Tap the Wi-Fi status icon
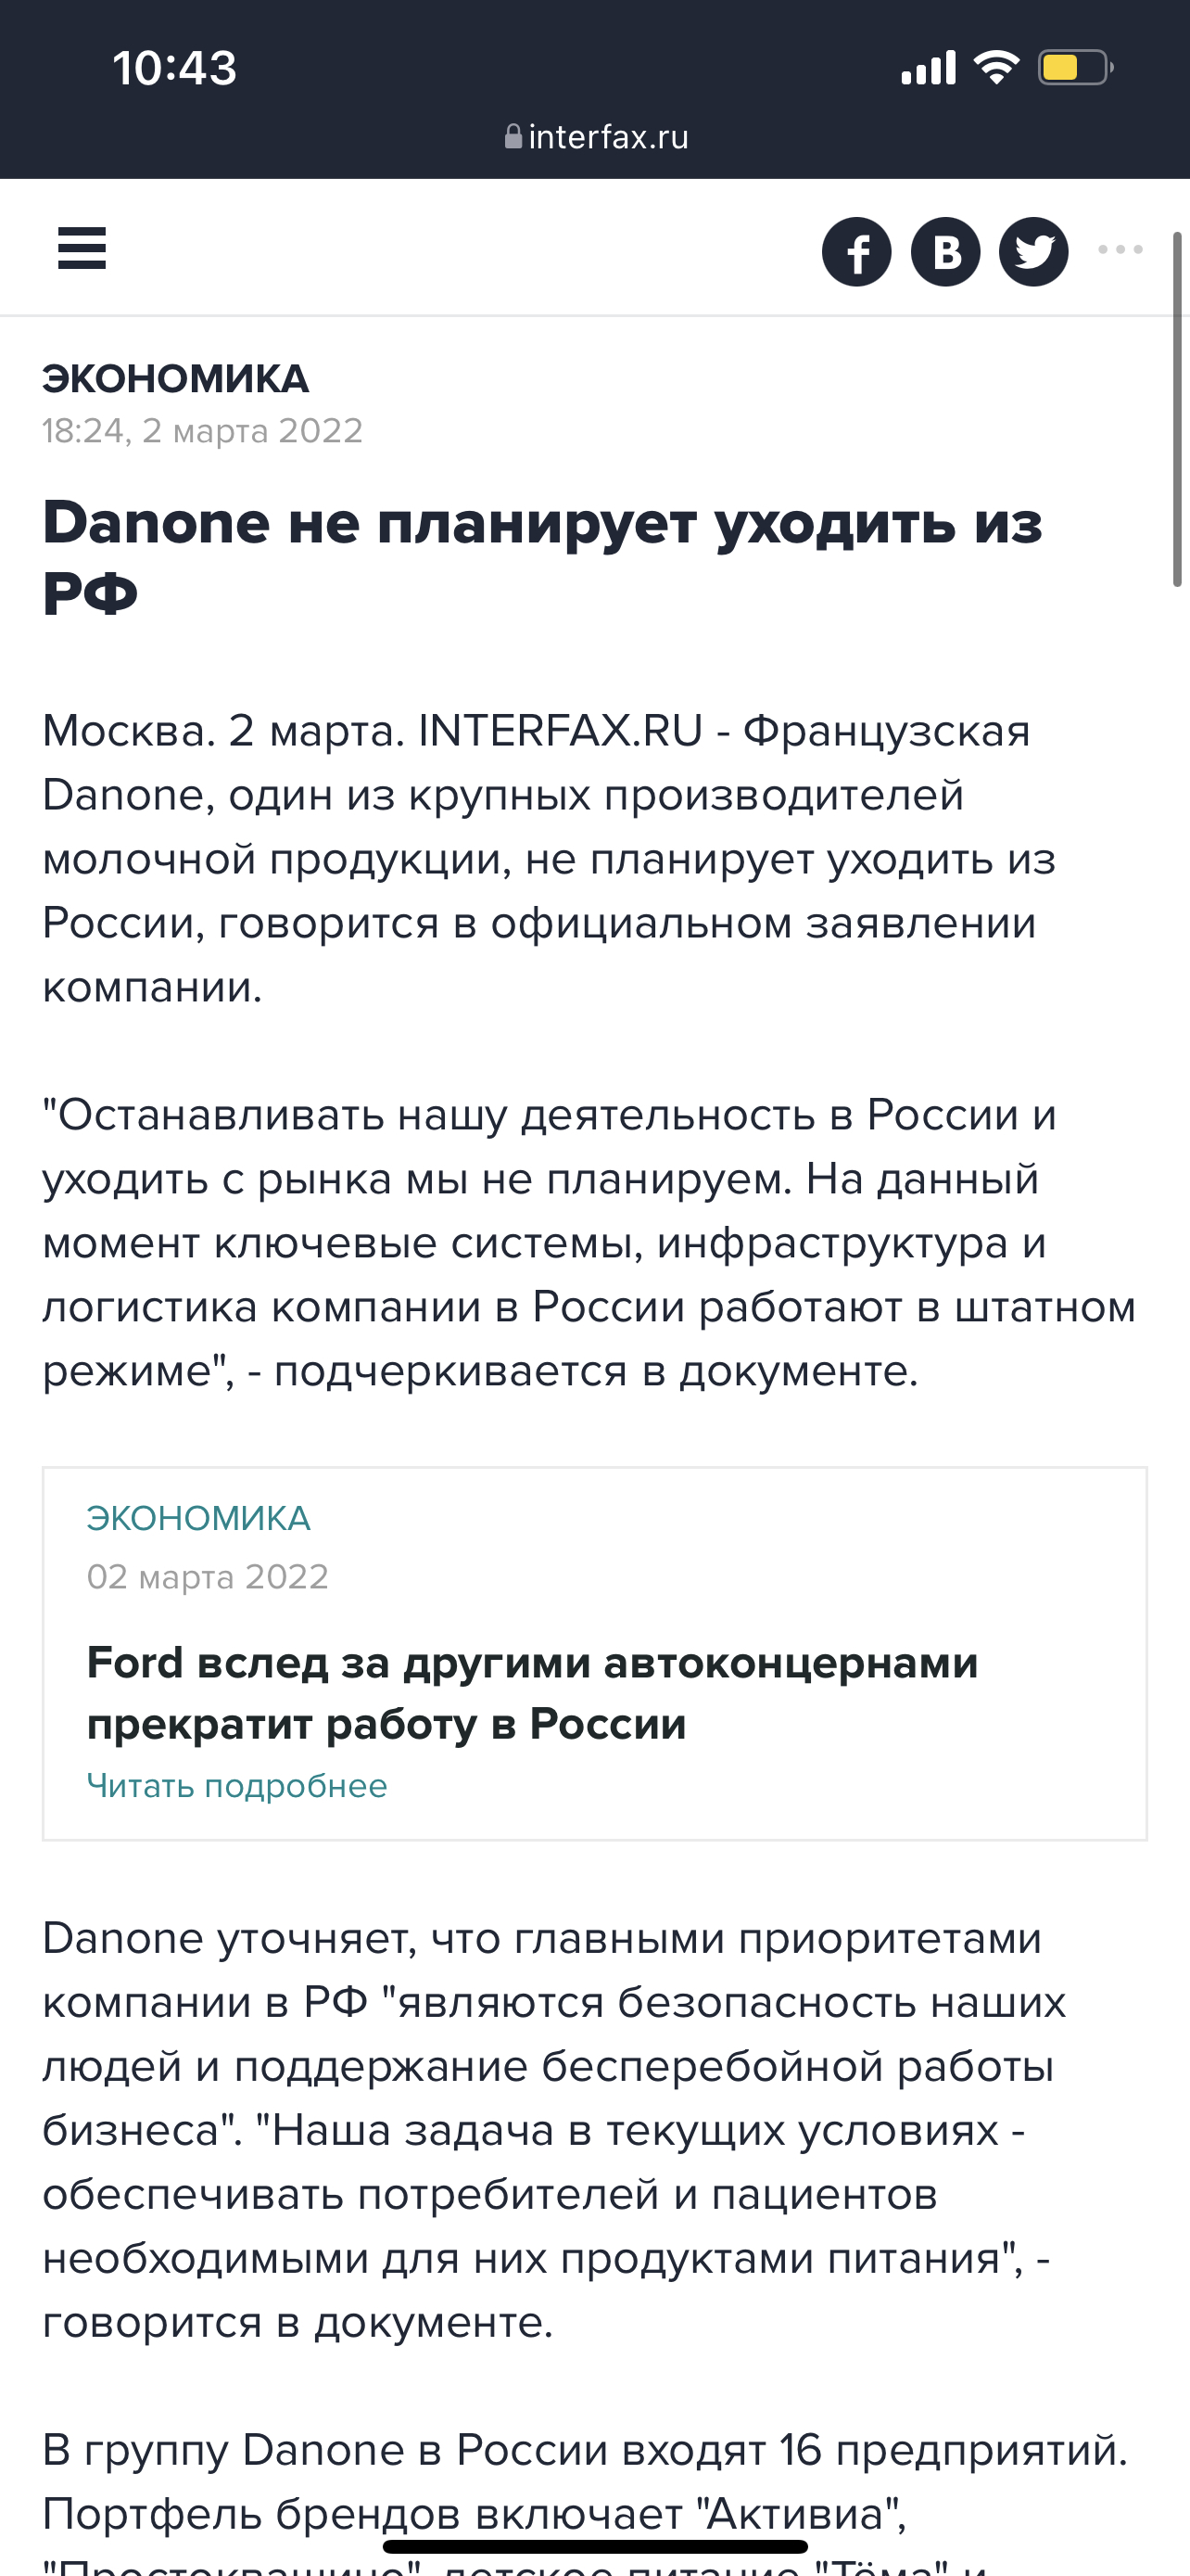The width and height of the screenshot is (1190, 2576). pos(995,68)
